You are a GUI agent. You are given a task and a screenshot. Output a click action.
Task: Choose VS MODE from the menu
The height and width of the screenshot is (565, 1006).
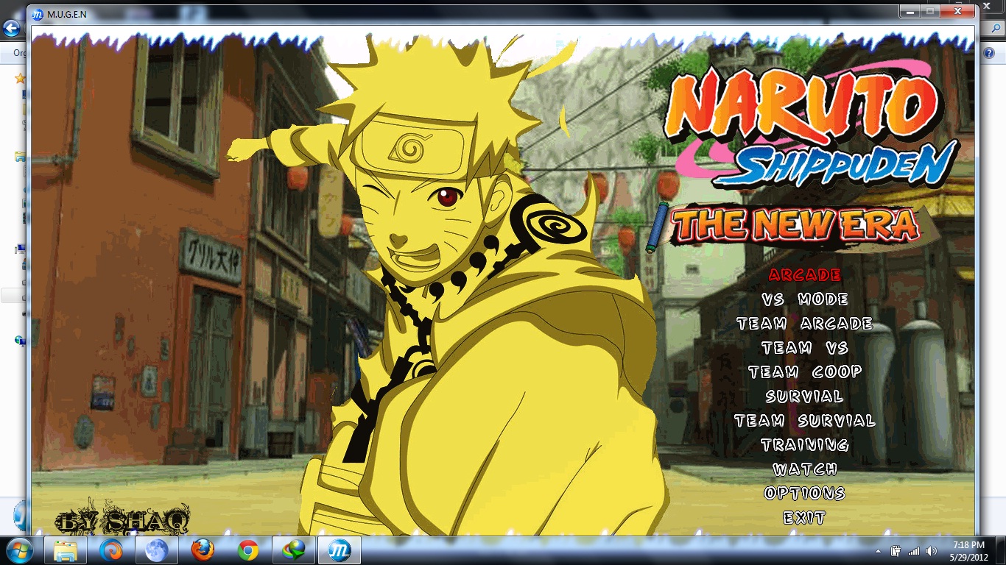[804, 299]
